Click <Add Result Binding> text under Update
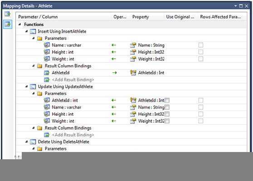The height and width of the screenshot is (181, 253). tap(73, 135)
